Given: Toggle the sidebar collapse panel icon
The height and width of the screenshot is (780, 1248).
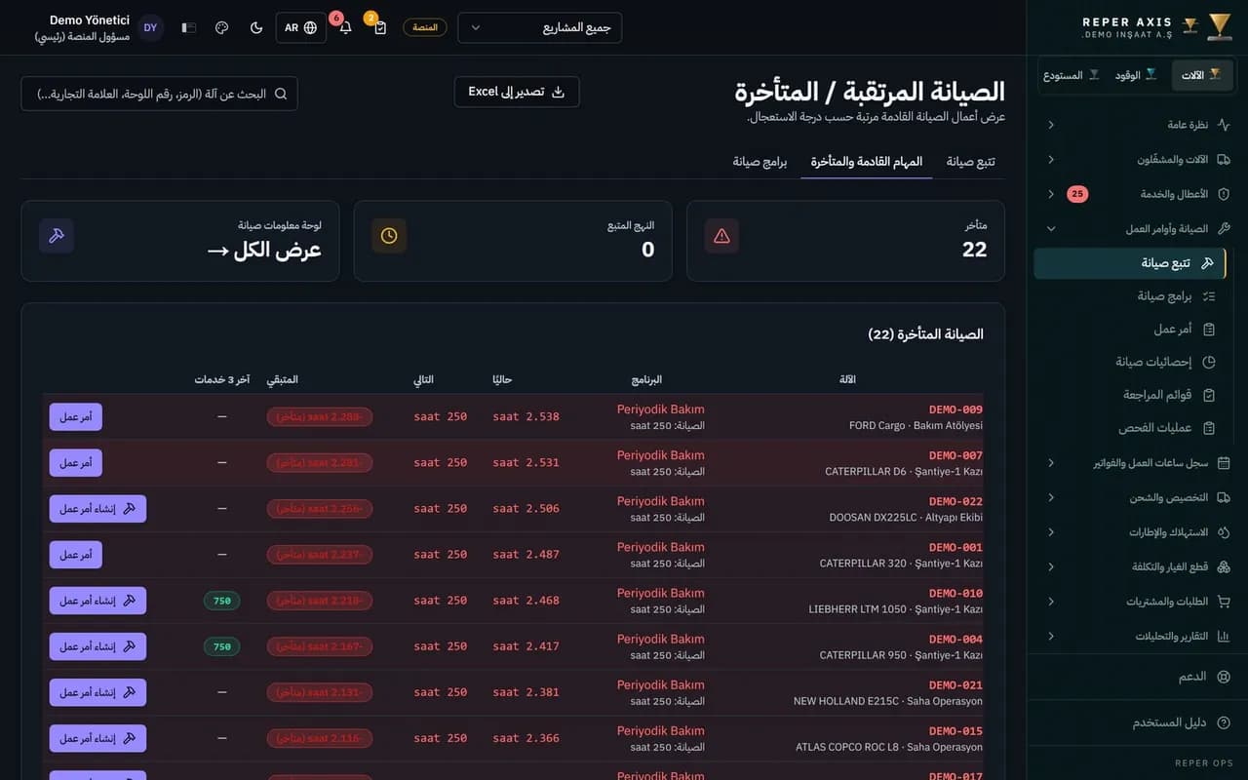Looking at the screenshot, I should tap(189, 27).
